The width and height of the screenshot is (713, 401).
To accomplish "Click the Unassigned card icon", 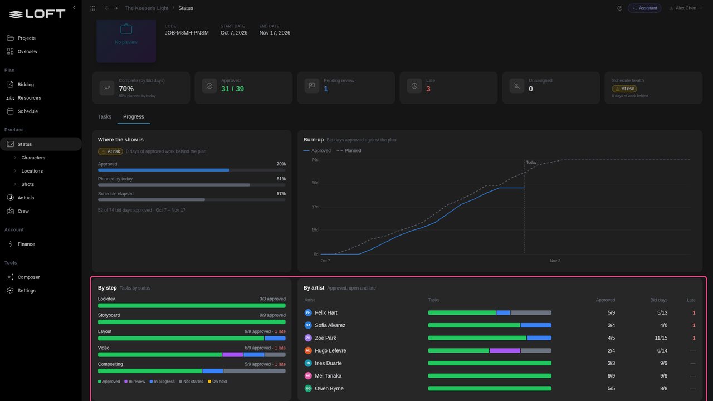I will click(517, 86).
